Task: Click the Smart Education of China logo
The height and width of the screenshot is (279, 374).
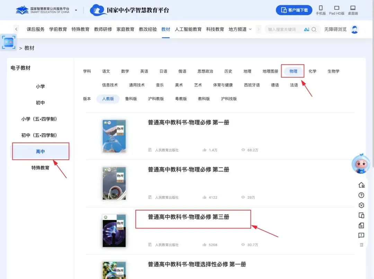Action: [x=43, y=10]
